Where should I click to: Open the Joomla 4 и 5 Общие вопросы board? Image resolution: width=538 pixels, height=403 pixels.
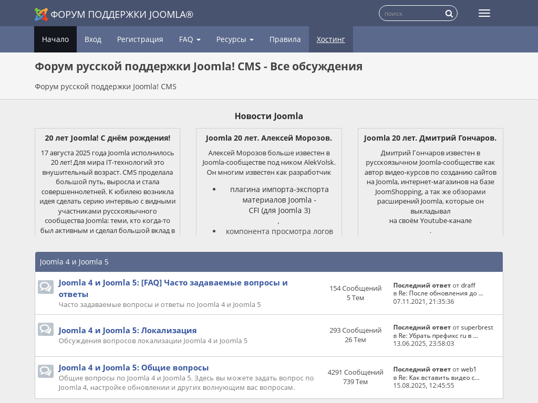pos(133,367)
